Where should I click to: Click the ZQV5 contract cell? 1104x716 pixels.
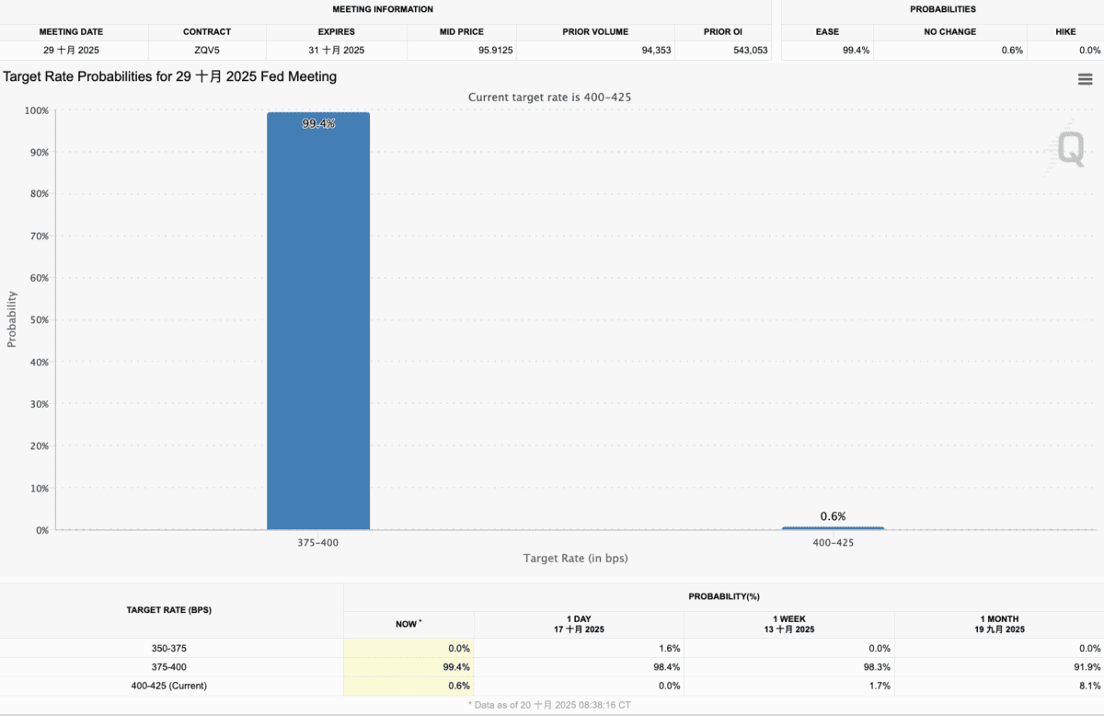coord(207,51)
